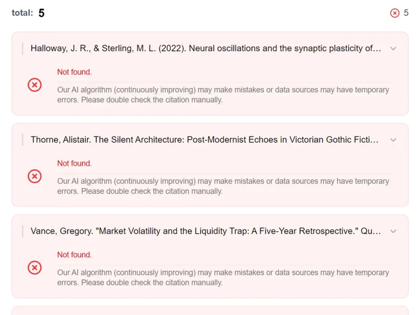This screenshot has width=418, height=315.
Task: Click AI algorithm disclaimer in Vance card
Action: [x=223, y=277]
